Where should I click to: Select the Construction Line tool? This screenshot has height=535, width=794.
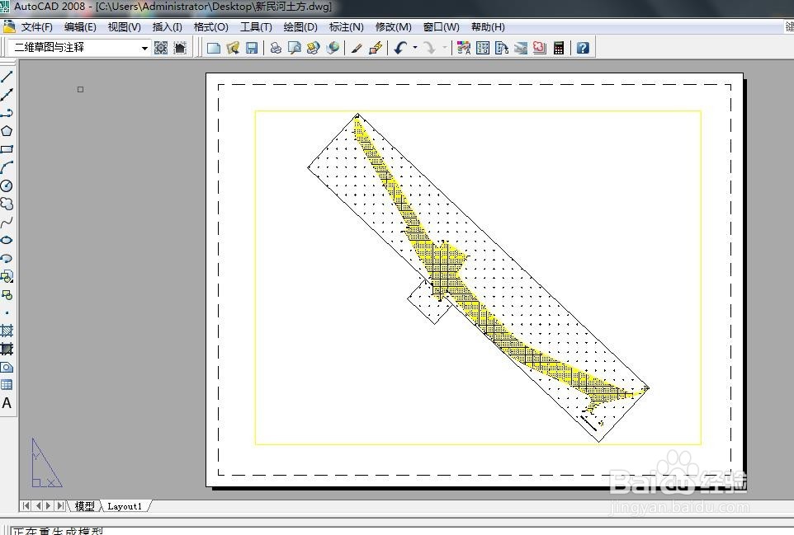pos(7,95)
